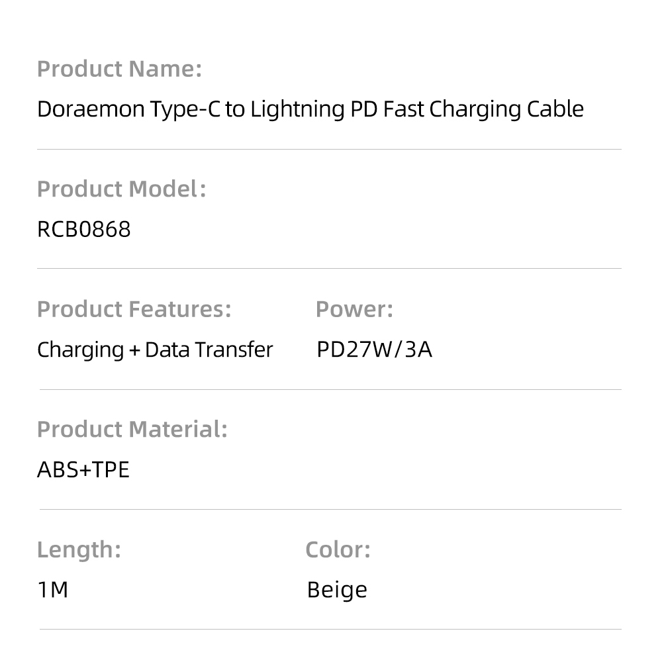Select the PD27W/3A power value
This screenshot has height=662, width=662.
(x=374, y=350)
